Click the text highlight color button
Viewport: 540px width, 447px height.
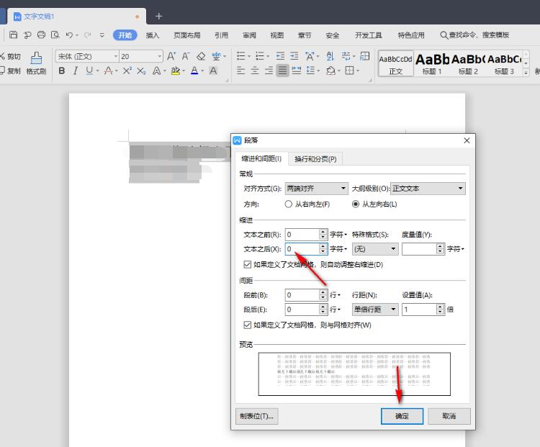pos(176,71)
